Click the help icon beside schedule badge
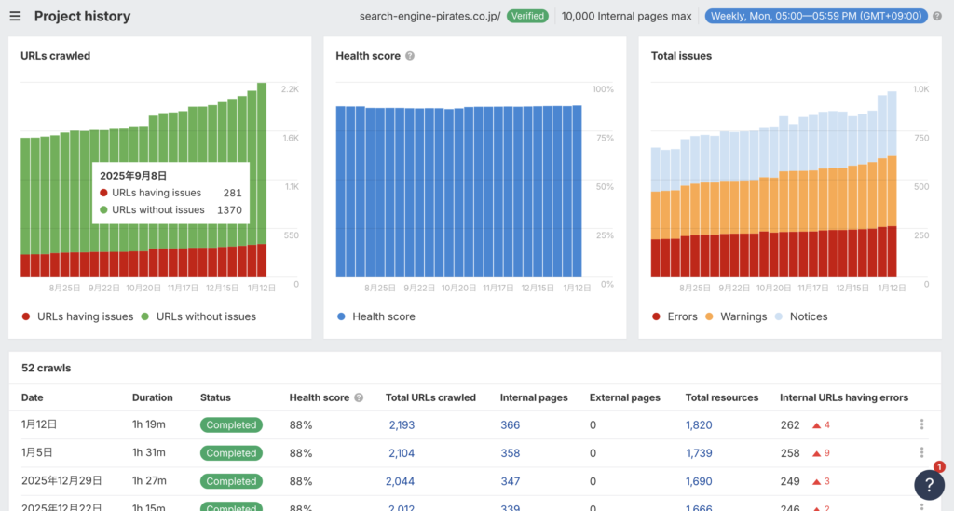The width and height of the screenshot is (954, 511). click(x=937, y=16)
